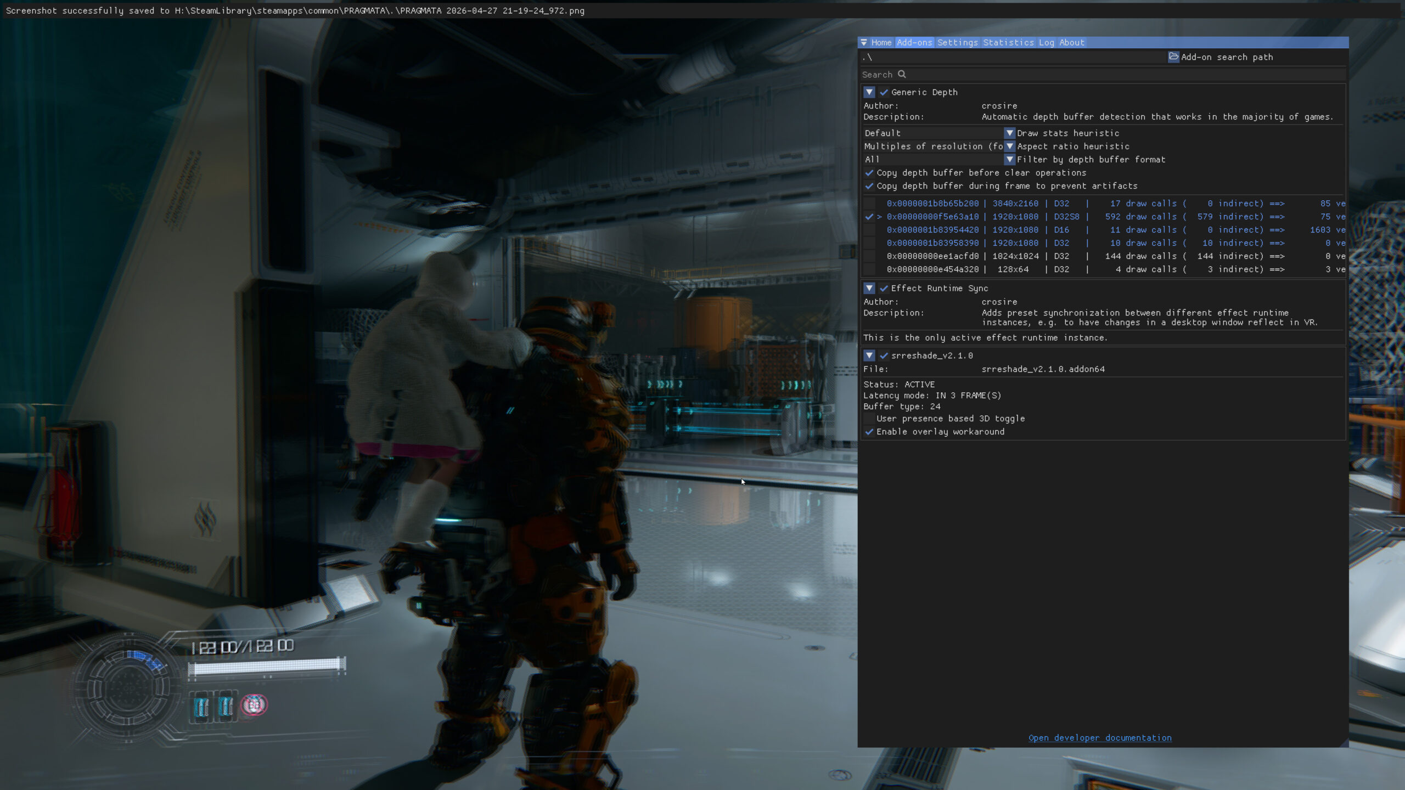This screenshot has width=1405, height=790.
Task: Switch to the Settings tab
Action: click(957, 42)
